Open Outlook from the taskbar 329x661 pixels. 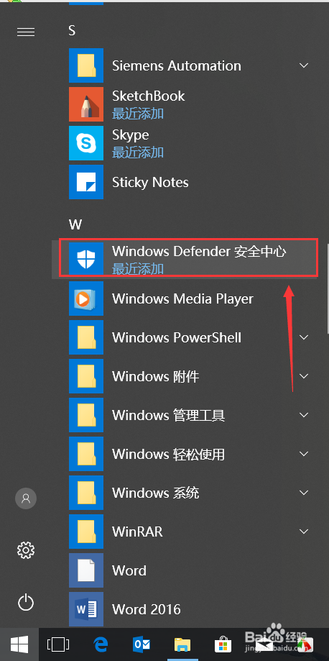pos(141,644)
